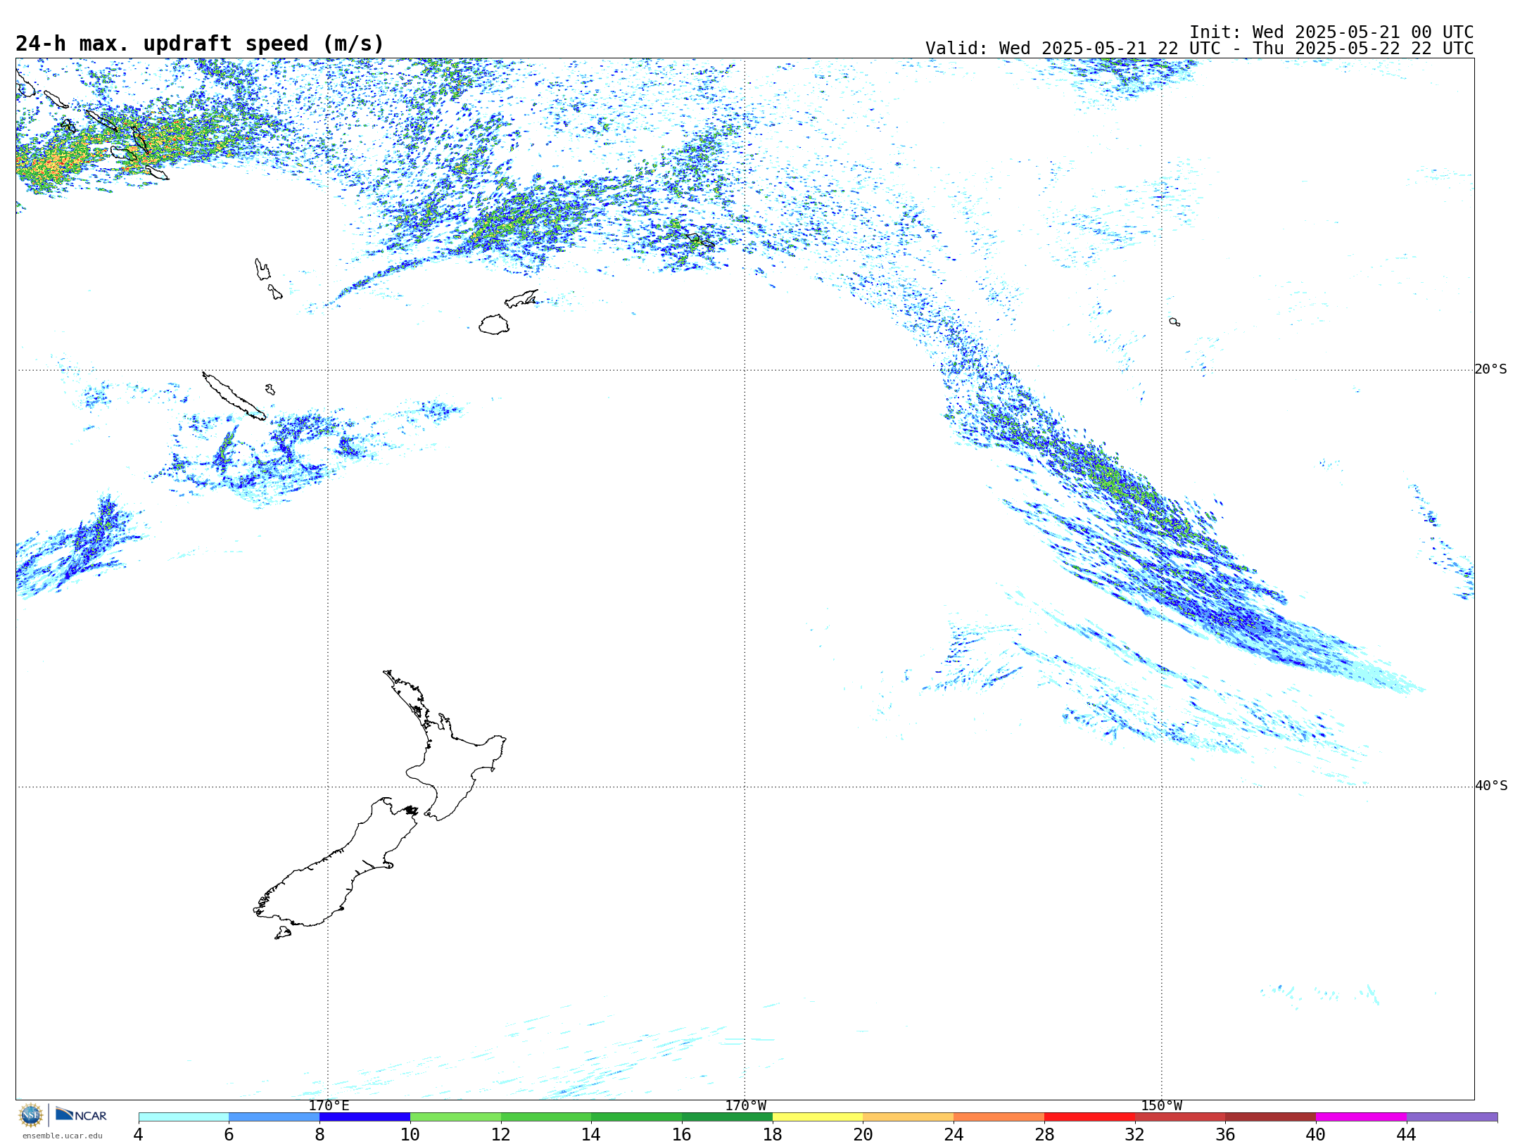
Task: Select the green 12-14 color swatch
Action: (546, 1117)
